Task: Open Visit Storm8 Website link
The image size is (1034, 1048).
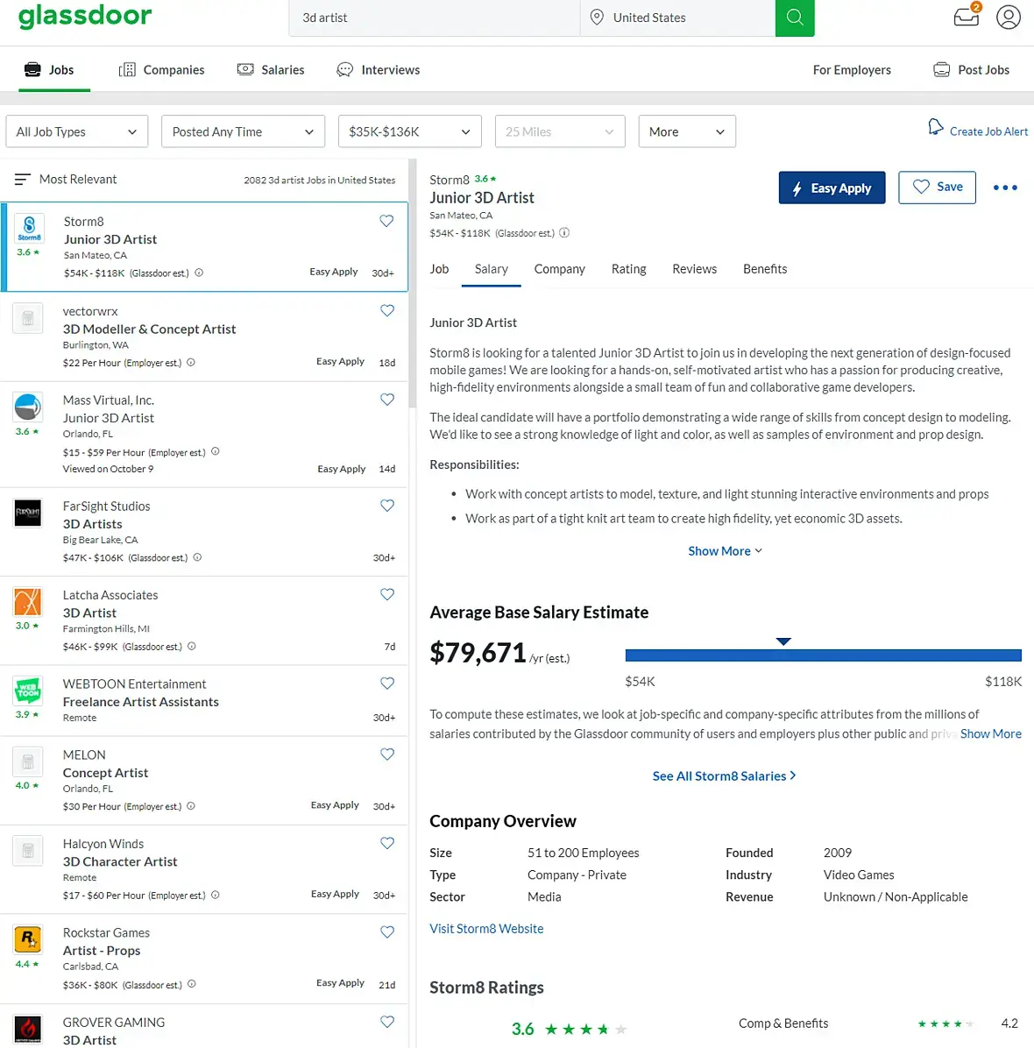Action: point(486,928)
